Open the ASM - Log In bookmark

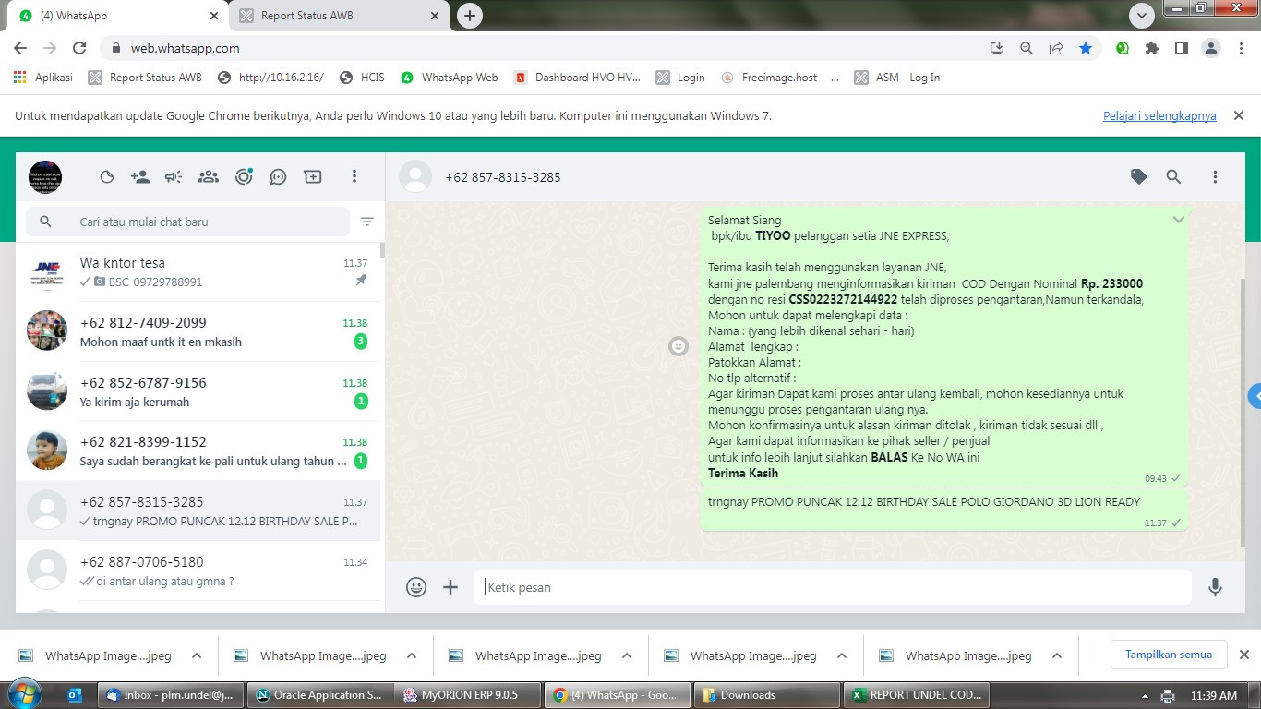(x=897, y=78)
